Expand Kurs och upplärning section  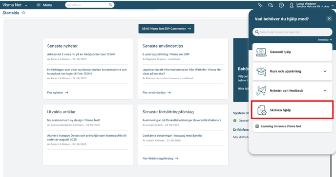(x=325, y=71)
